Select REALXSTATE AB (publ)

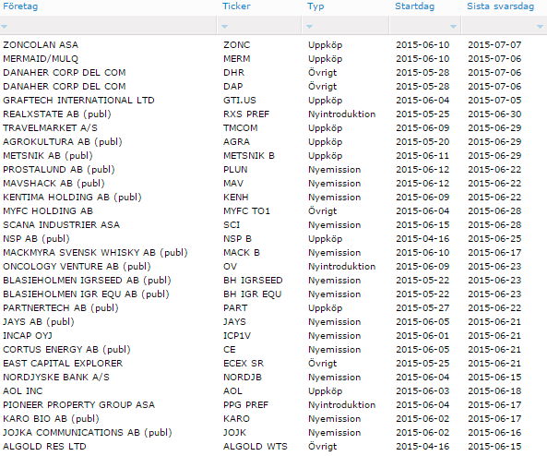(x=57, y=114)
